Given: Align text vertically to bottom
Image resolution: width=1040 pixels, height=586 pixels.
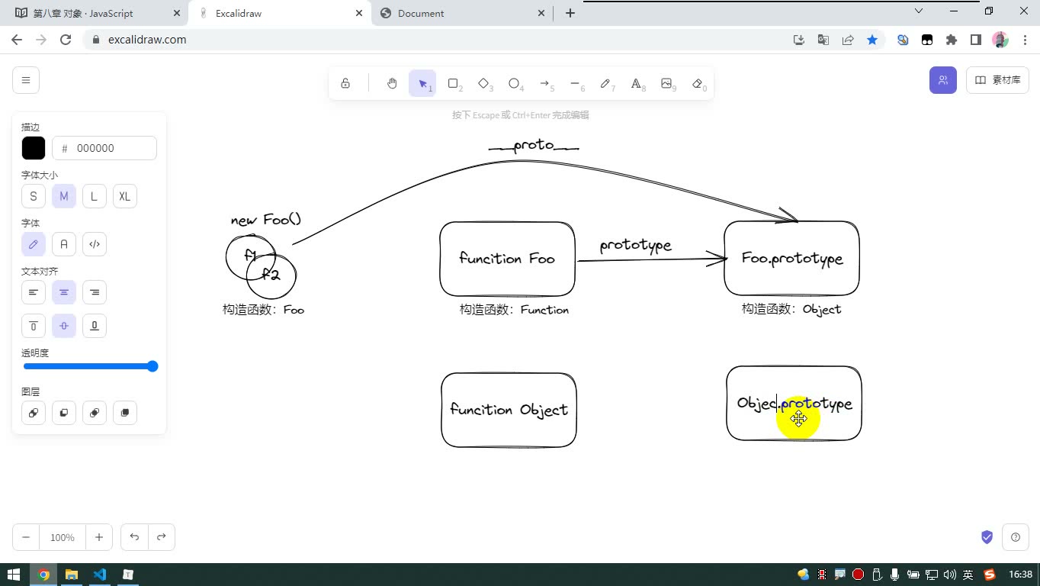Looking at the screenshot, I should point(95,326).
